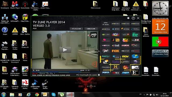Choose the Disney Channel logo
This screenshot has width=172, height=97.
[x=135, y=56]
